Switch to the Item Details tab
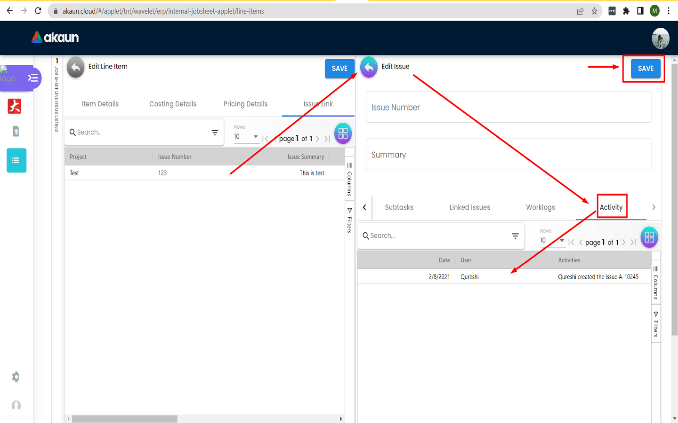 tap(100, 104)
